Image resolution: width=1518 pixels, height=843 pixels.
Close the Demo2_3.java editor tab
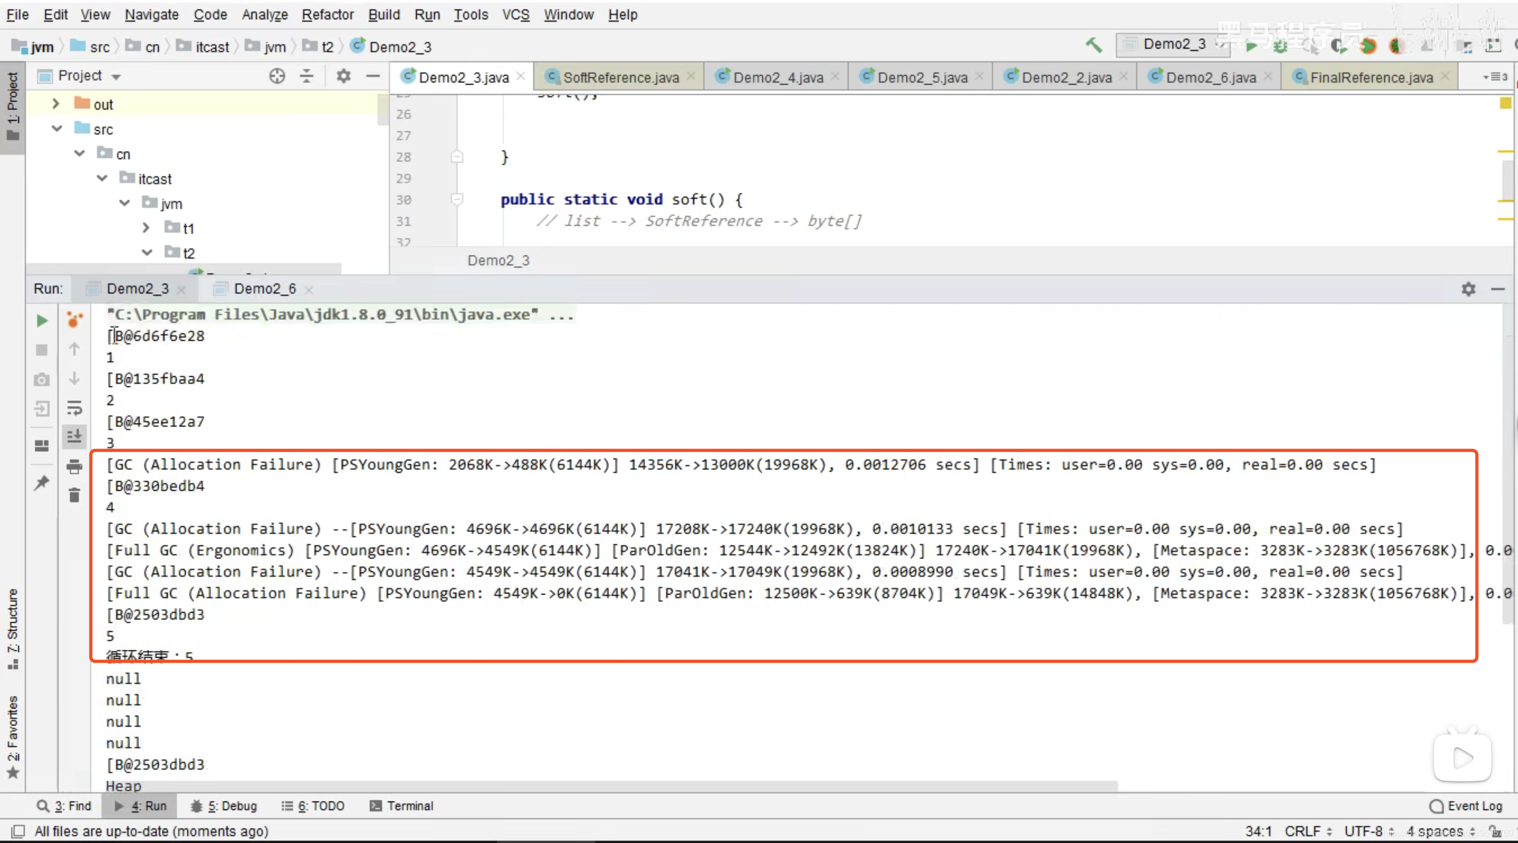pos(521,76)
